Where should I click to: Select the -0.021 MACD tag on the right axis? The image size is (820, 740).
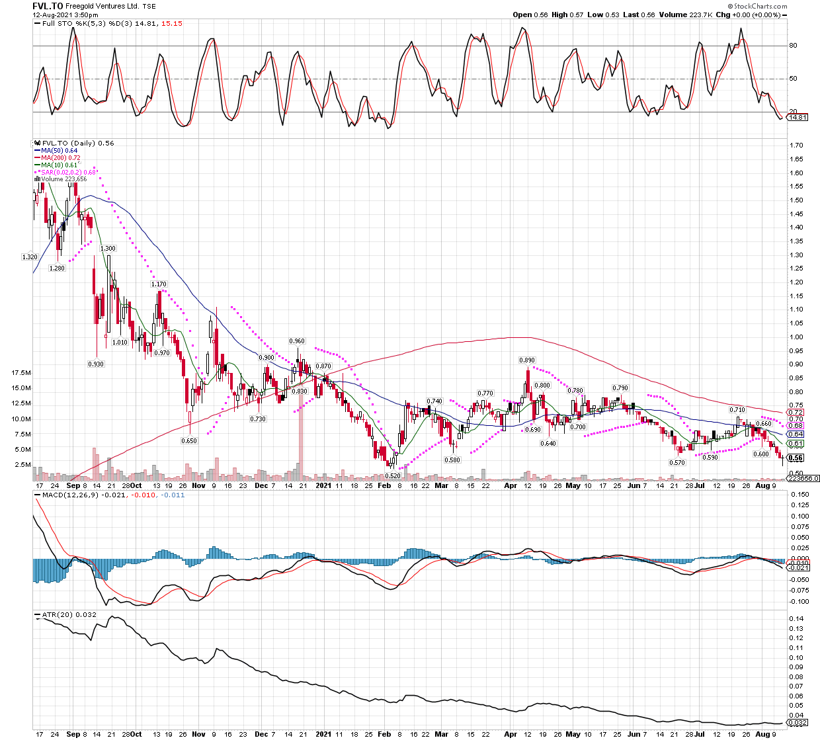click(799, 568)
